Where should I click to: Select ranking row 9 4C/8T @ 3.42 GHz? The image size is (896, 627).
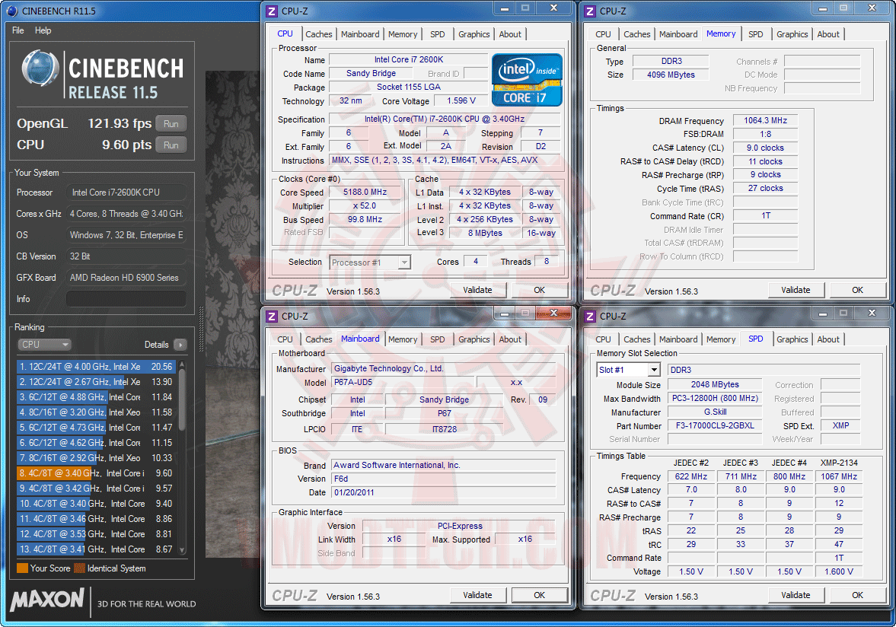tap(97, 489)
